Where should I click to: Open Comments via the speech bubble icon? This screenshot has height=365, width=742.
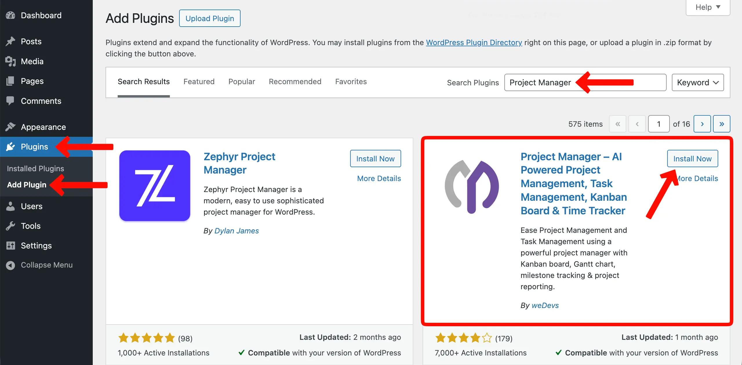[x=10, y=101]
